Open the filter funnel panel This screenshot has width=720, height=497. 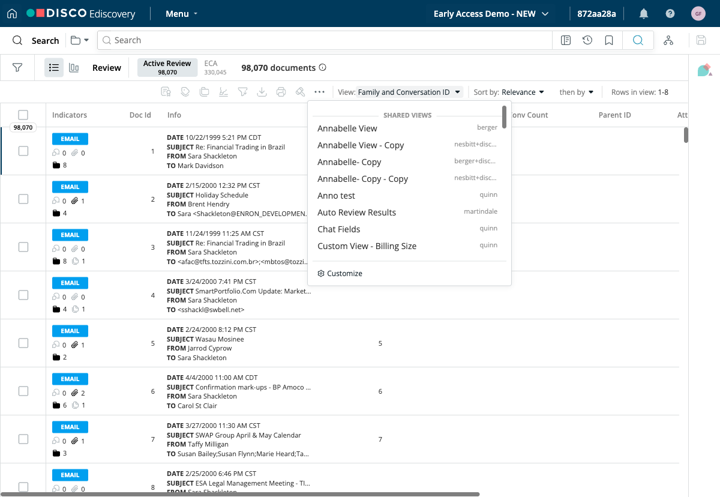coord(17,68)
